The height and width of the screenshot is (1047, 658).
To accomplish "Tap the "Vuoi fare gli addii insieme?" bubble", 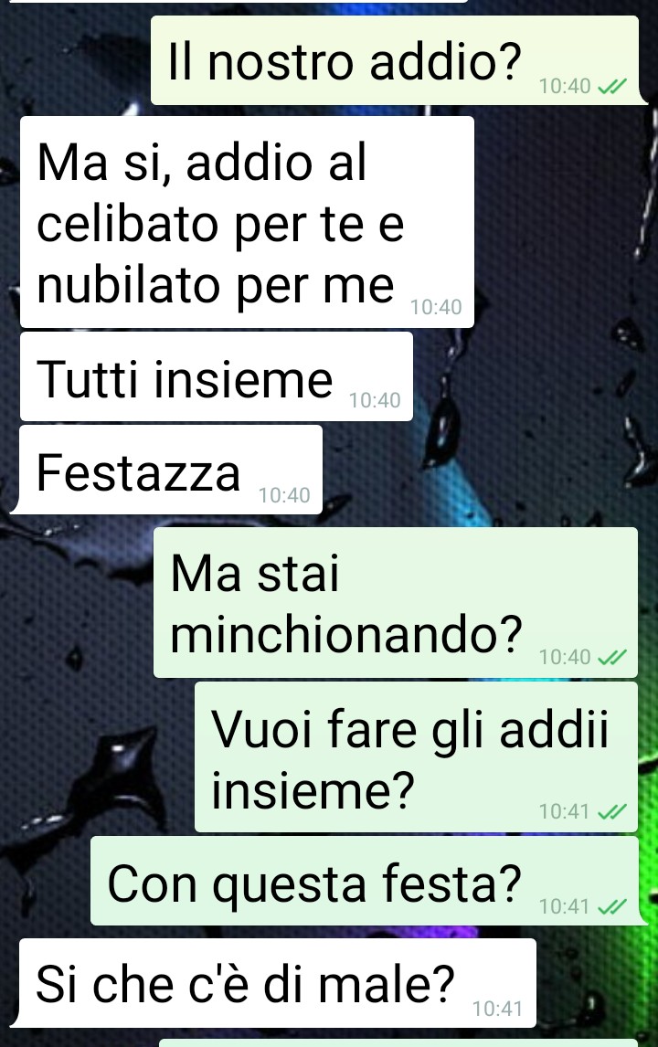I will pos(416,756).
